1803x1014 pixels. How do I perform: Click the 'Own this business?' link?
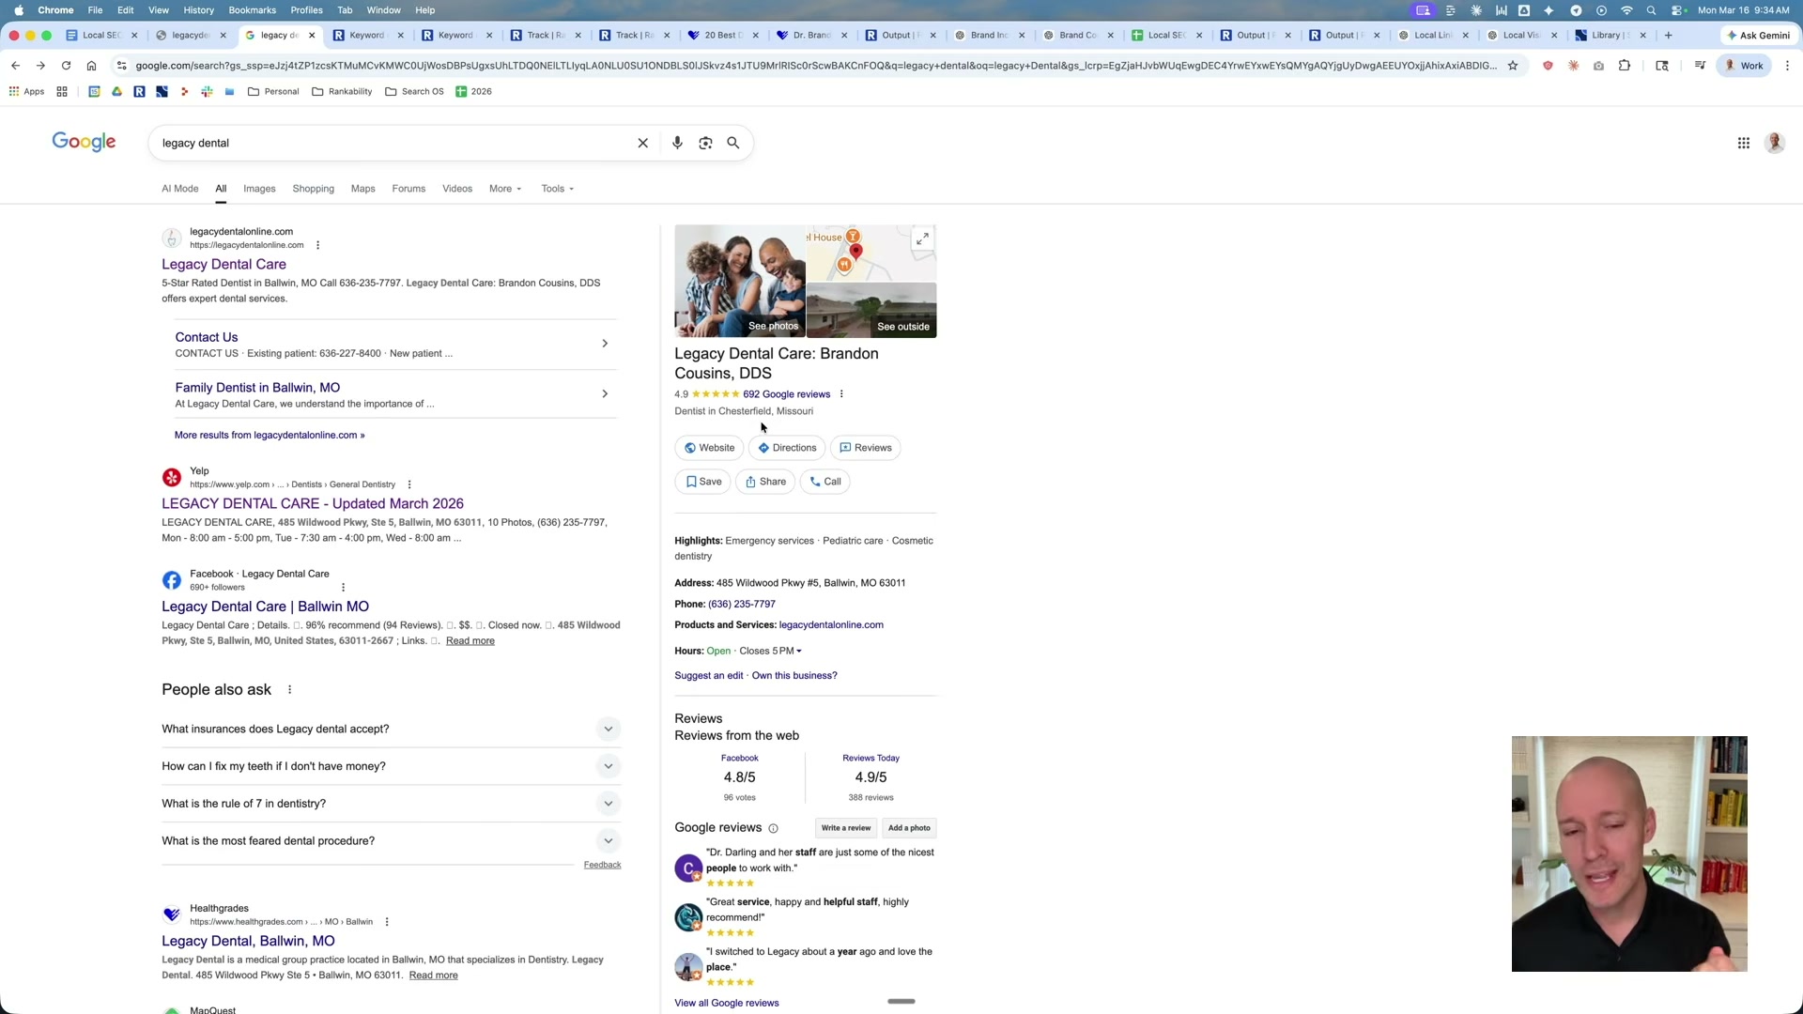tap(794, 676)
